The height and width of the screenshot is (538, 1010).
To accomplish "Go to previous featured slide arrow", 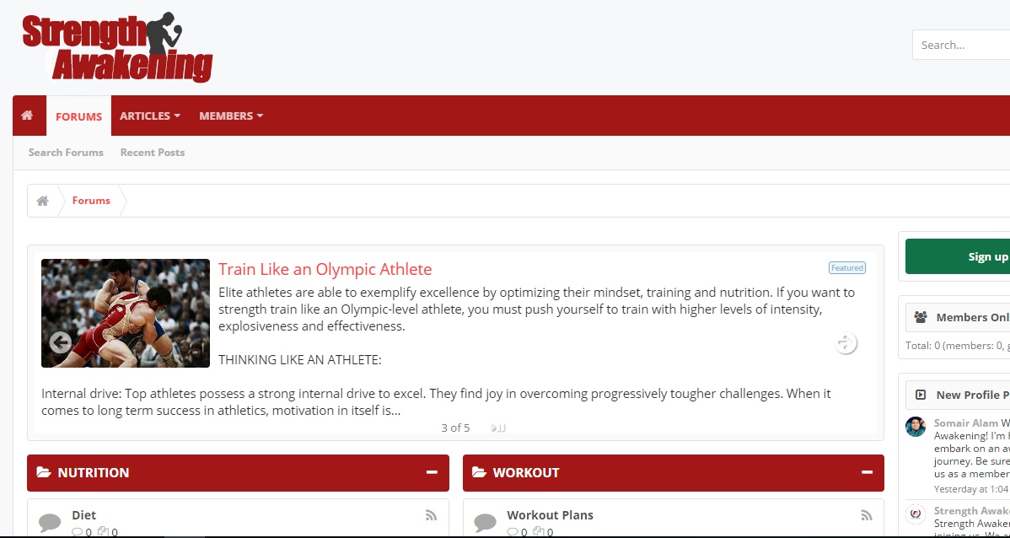I will pos(59,342).
